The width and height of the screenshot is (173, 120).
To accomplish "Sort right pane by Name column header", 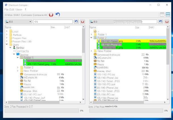I will tap(93, 27).
